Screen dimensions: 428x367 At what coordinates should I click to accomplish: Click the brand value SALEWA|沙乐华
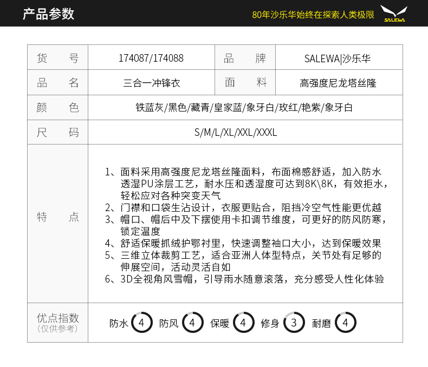(338, 58)
